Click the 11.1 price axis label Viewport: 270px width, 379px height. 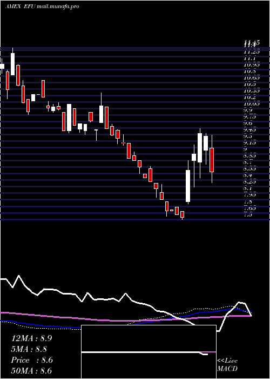tap(249, 58)
